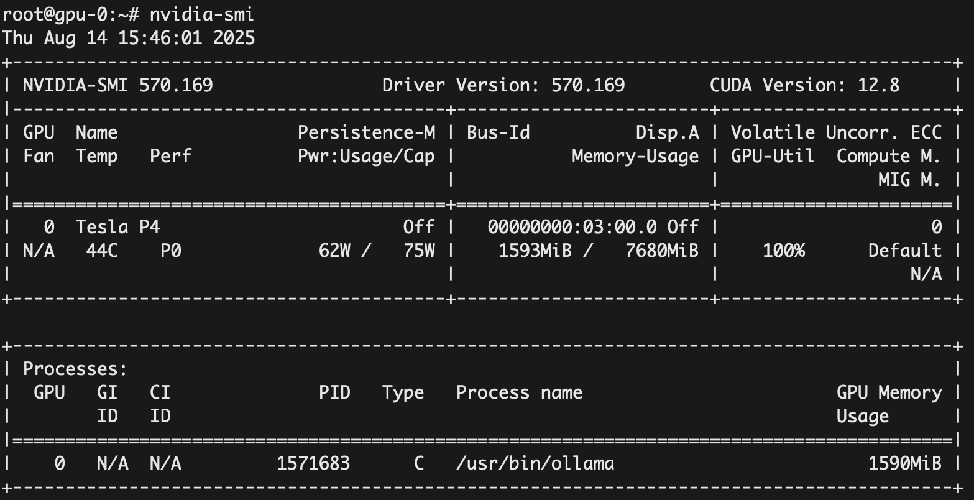Click the Processes: section heading
The image size is (974, 500).
[75, 369]
